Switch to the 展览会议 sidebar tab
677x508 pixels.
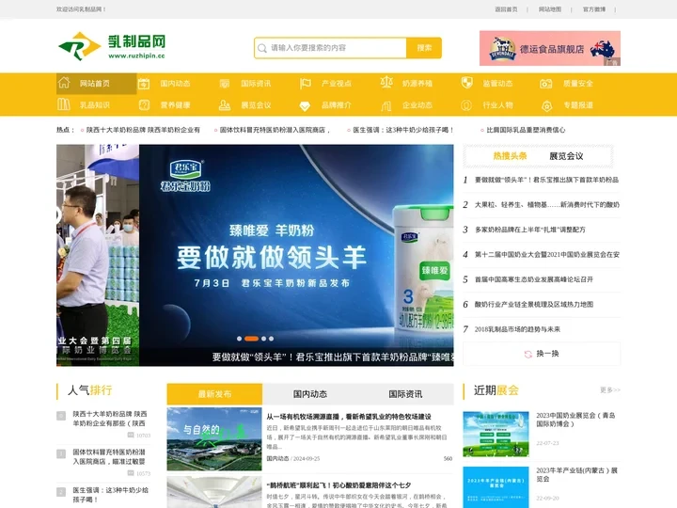point(566,156)
